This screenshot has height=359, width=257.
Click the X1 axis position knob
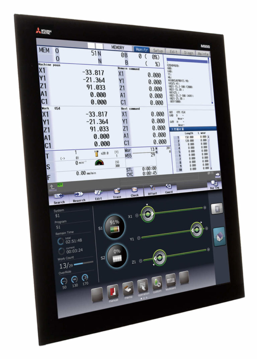tap(148, 214)
